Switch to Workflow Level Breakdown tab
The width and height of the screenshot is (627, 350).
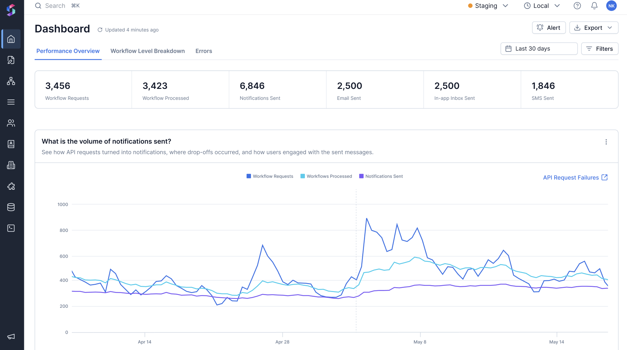pyautogui.click(x=148, y=51)
